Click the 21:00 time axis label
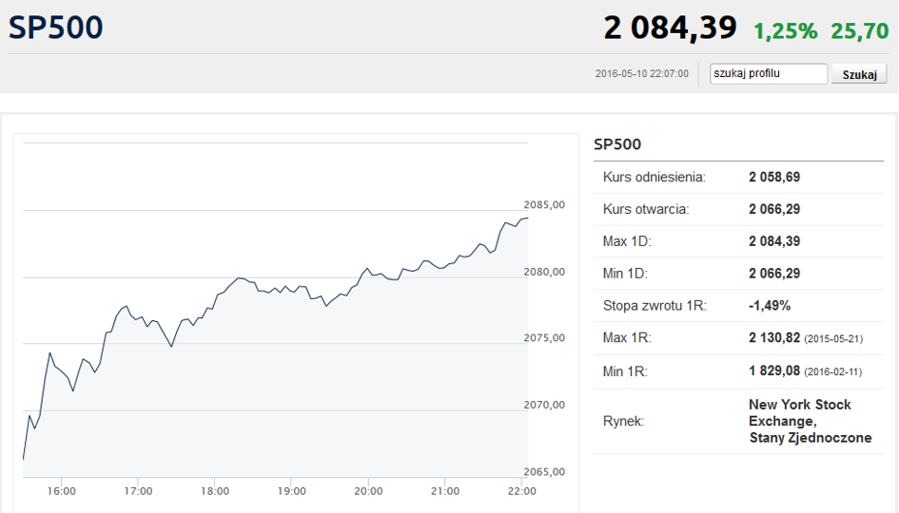Image resolution: width=899 pixels, height=513 pixels. coord(445,491)
